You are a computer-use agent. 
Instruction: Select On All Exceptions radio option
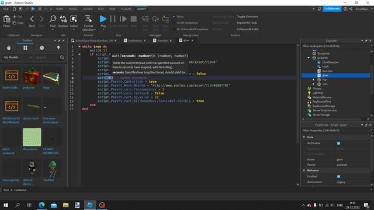click(174, 23)
